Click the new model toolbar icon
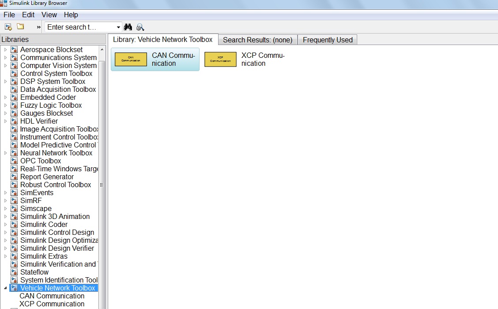This screenshot has height=309, width=498. tap(8, 27)
